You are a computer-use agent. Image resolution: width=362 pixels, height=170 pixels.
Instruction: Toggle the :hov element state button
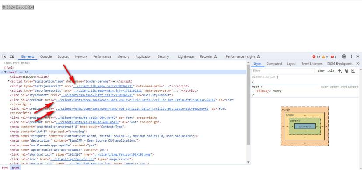click(x=321, y=71)
